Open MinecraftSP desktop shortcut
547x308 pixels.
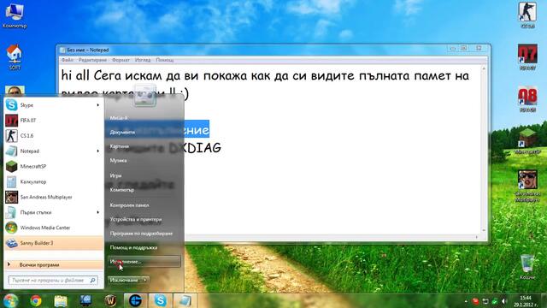527,141
